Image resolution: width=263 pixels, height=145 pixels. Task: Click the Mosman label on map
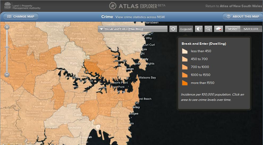(128, 69)
